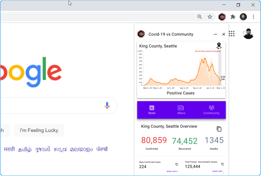Screen dimensions: 261x176
Task: Switch to the News tab
Action: click(181, 110)
